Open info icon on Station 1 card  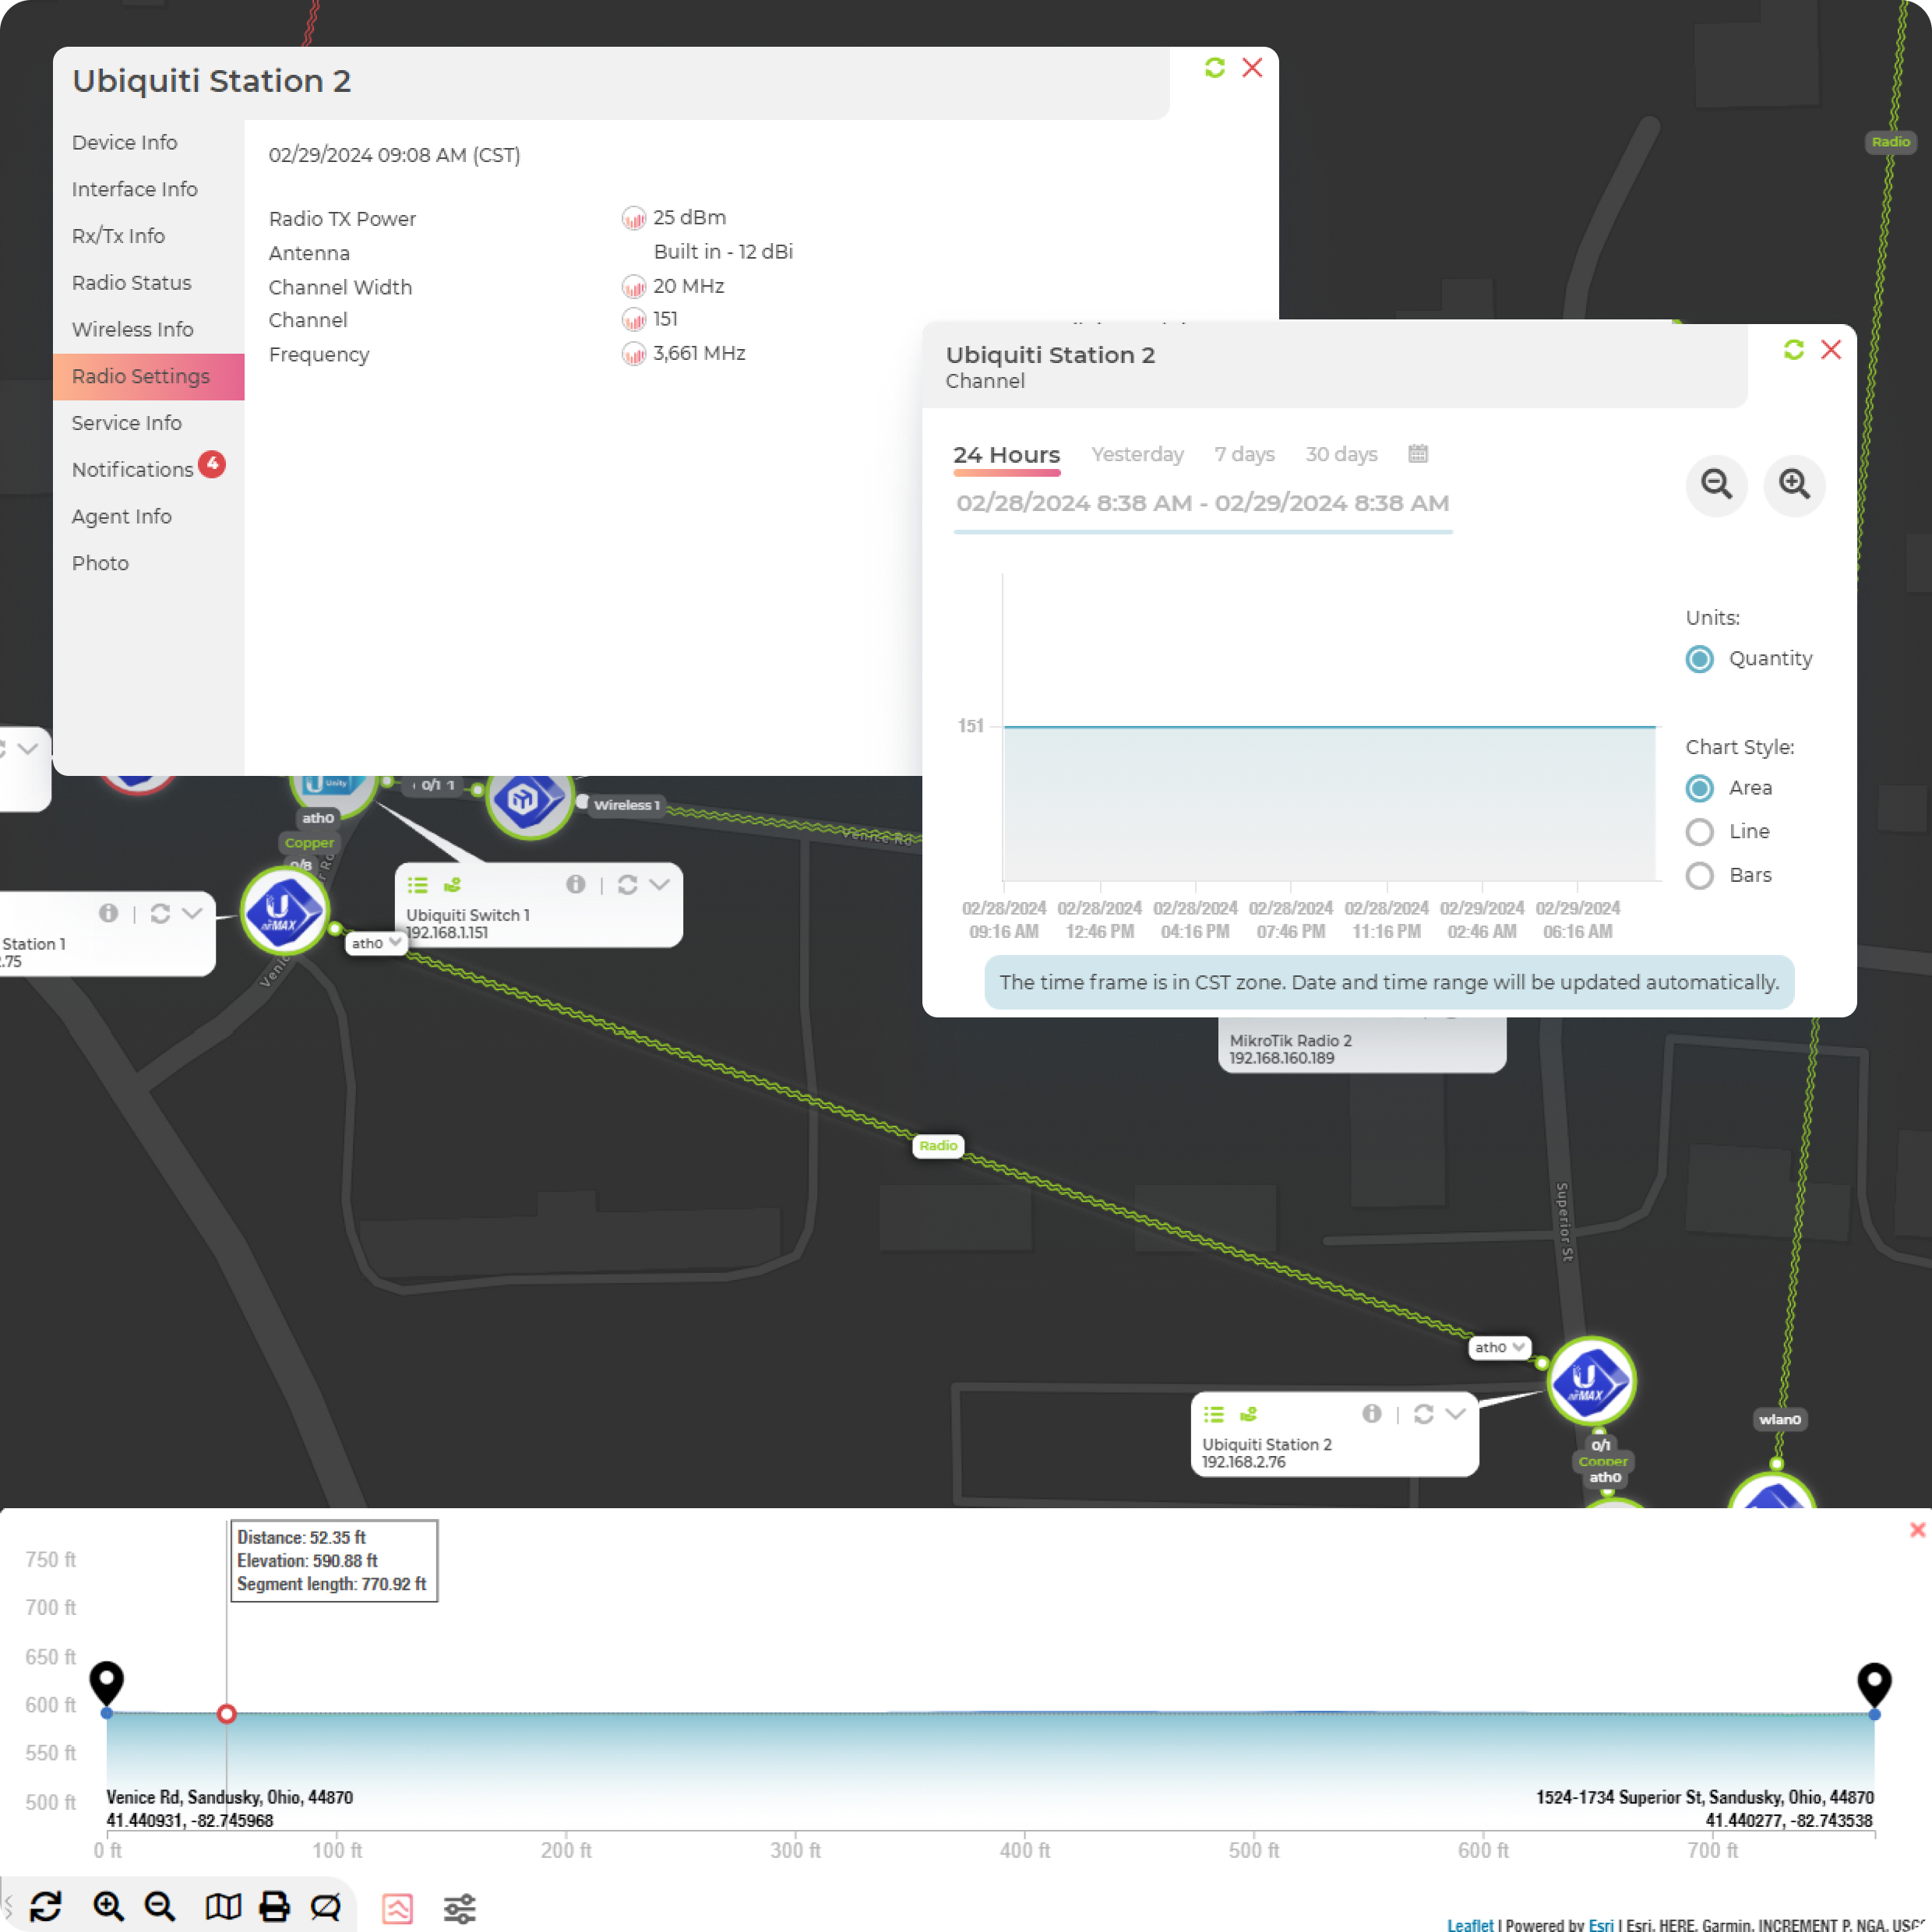tap(109, 913)
